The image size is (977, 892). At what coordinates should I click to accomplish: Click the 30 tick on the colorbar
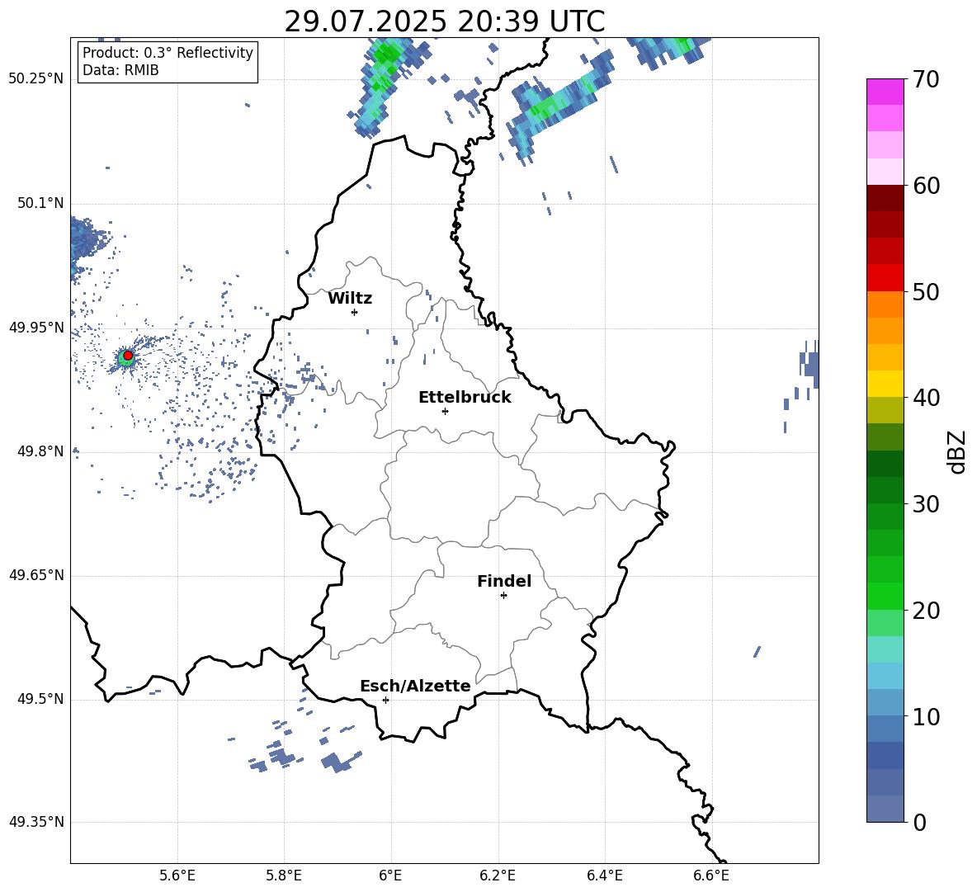tap(925, 504)
